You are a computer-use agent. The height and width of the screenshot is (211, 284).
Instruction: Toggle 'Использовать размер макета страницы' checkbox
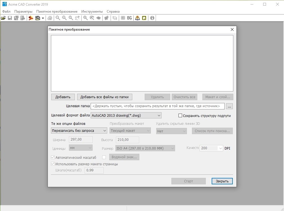tap(53, 164)
